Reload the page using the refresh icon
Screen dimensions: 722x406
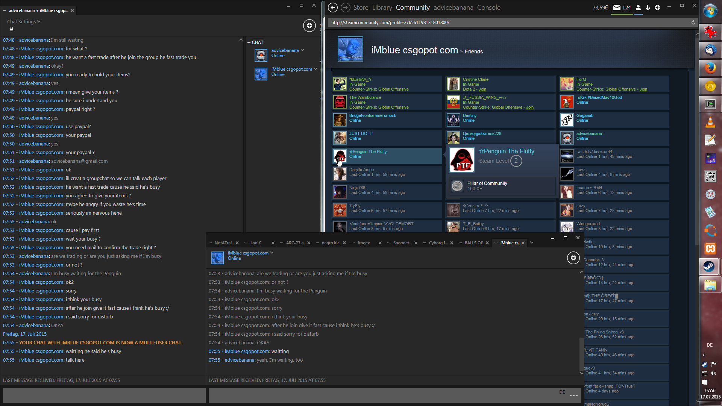point(693,23)
